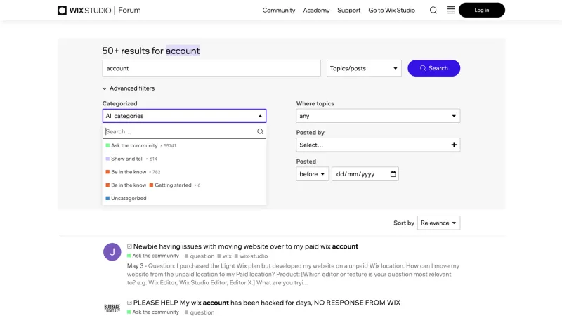
Task: Click the blue Search button
Action: (x=433, y=68)
